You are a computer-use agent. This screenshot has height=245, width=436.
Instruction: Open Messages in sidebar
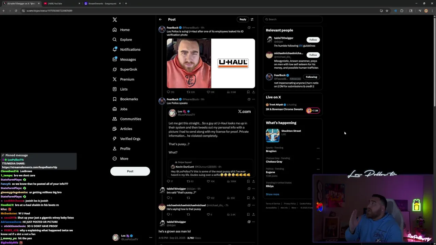124,59
